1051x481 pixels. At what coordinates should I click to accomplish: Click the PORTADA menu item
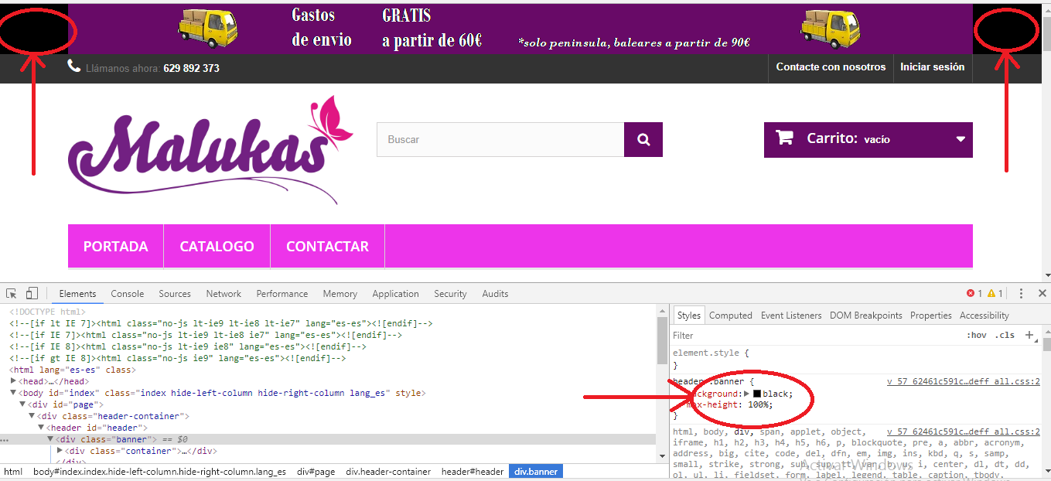(x=116, y=247)
